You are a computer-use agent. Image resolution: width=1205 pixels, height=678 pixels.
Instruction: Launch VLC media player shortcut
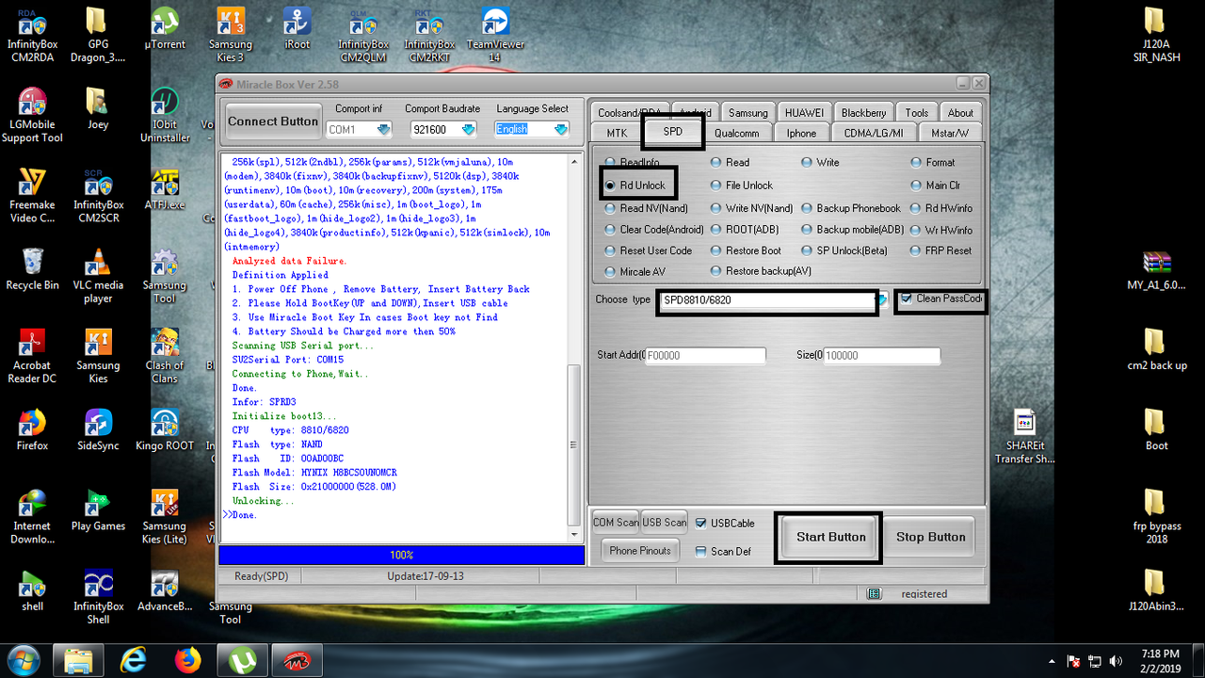pyautogui.click(x=98, y=275)
